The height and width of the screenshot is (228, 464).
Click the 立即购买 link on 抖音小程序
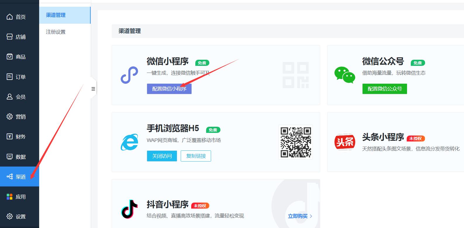tap(298, 216)
